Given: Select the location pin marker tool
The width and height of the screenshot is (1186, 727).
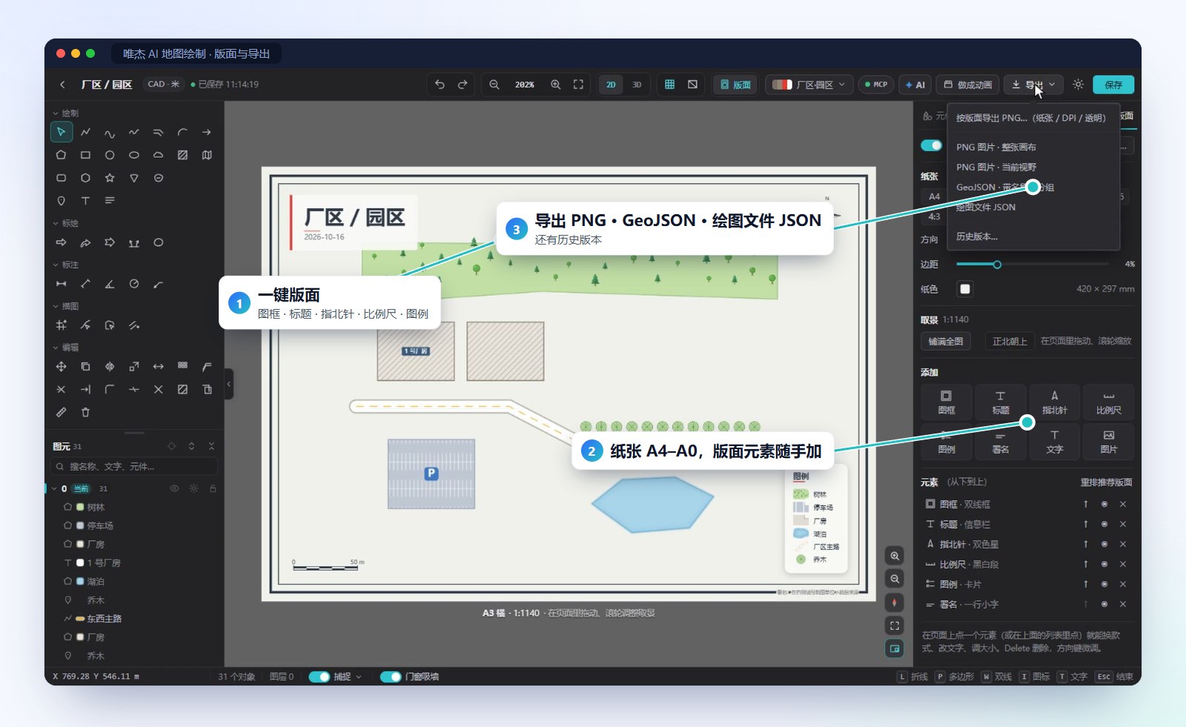Looking at the screenshot, I should pyautogui.click(x=62, y=201).
